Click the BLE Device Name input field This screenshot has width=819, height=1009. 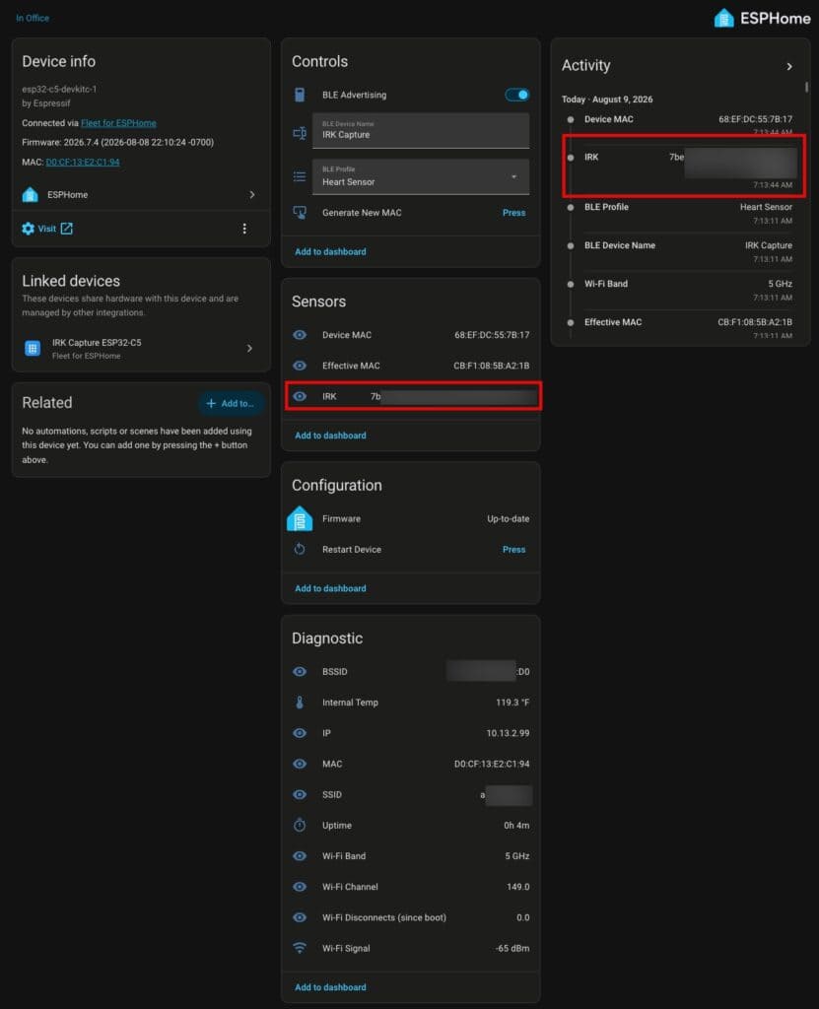coord(421,131)
